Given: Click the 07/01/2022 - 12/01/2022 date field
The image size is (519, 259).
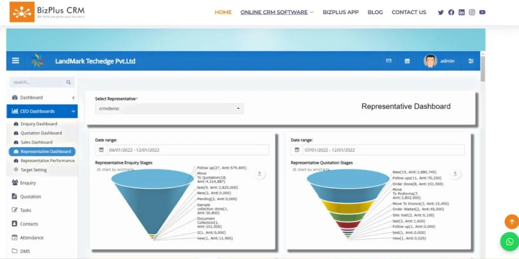Looking at the screenshot, I should click(383, 150).
